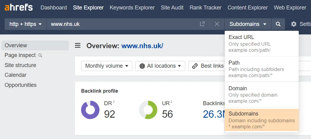Click the DR donut chart

click(90, 110)
